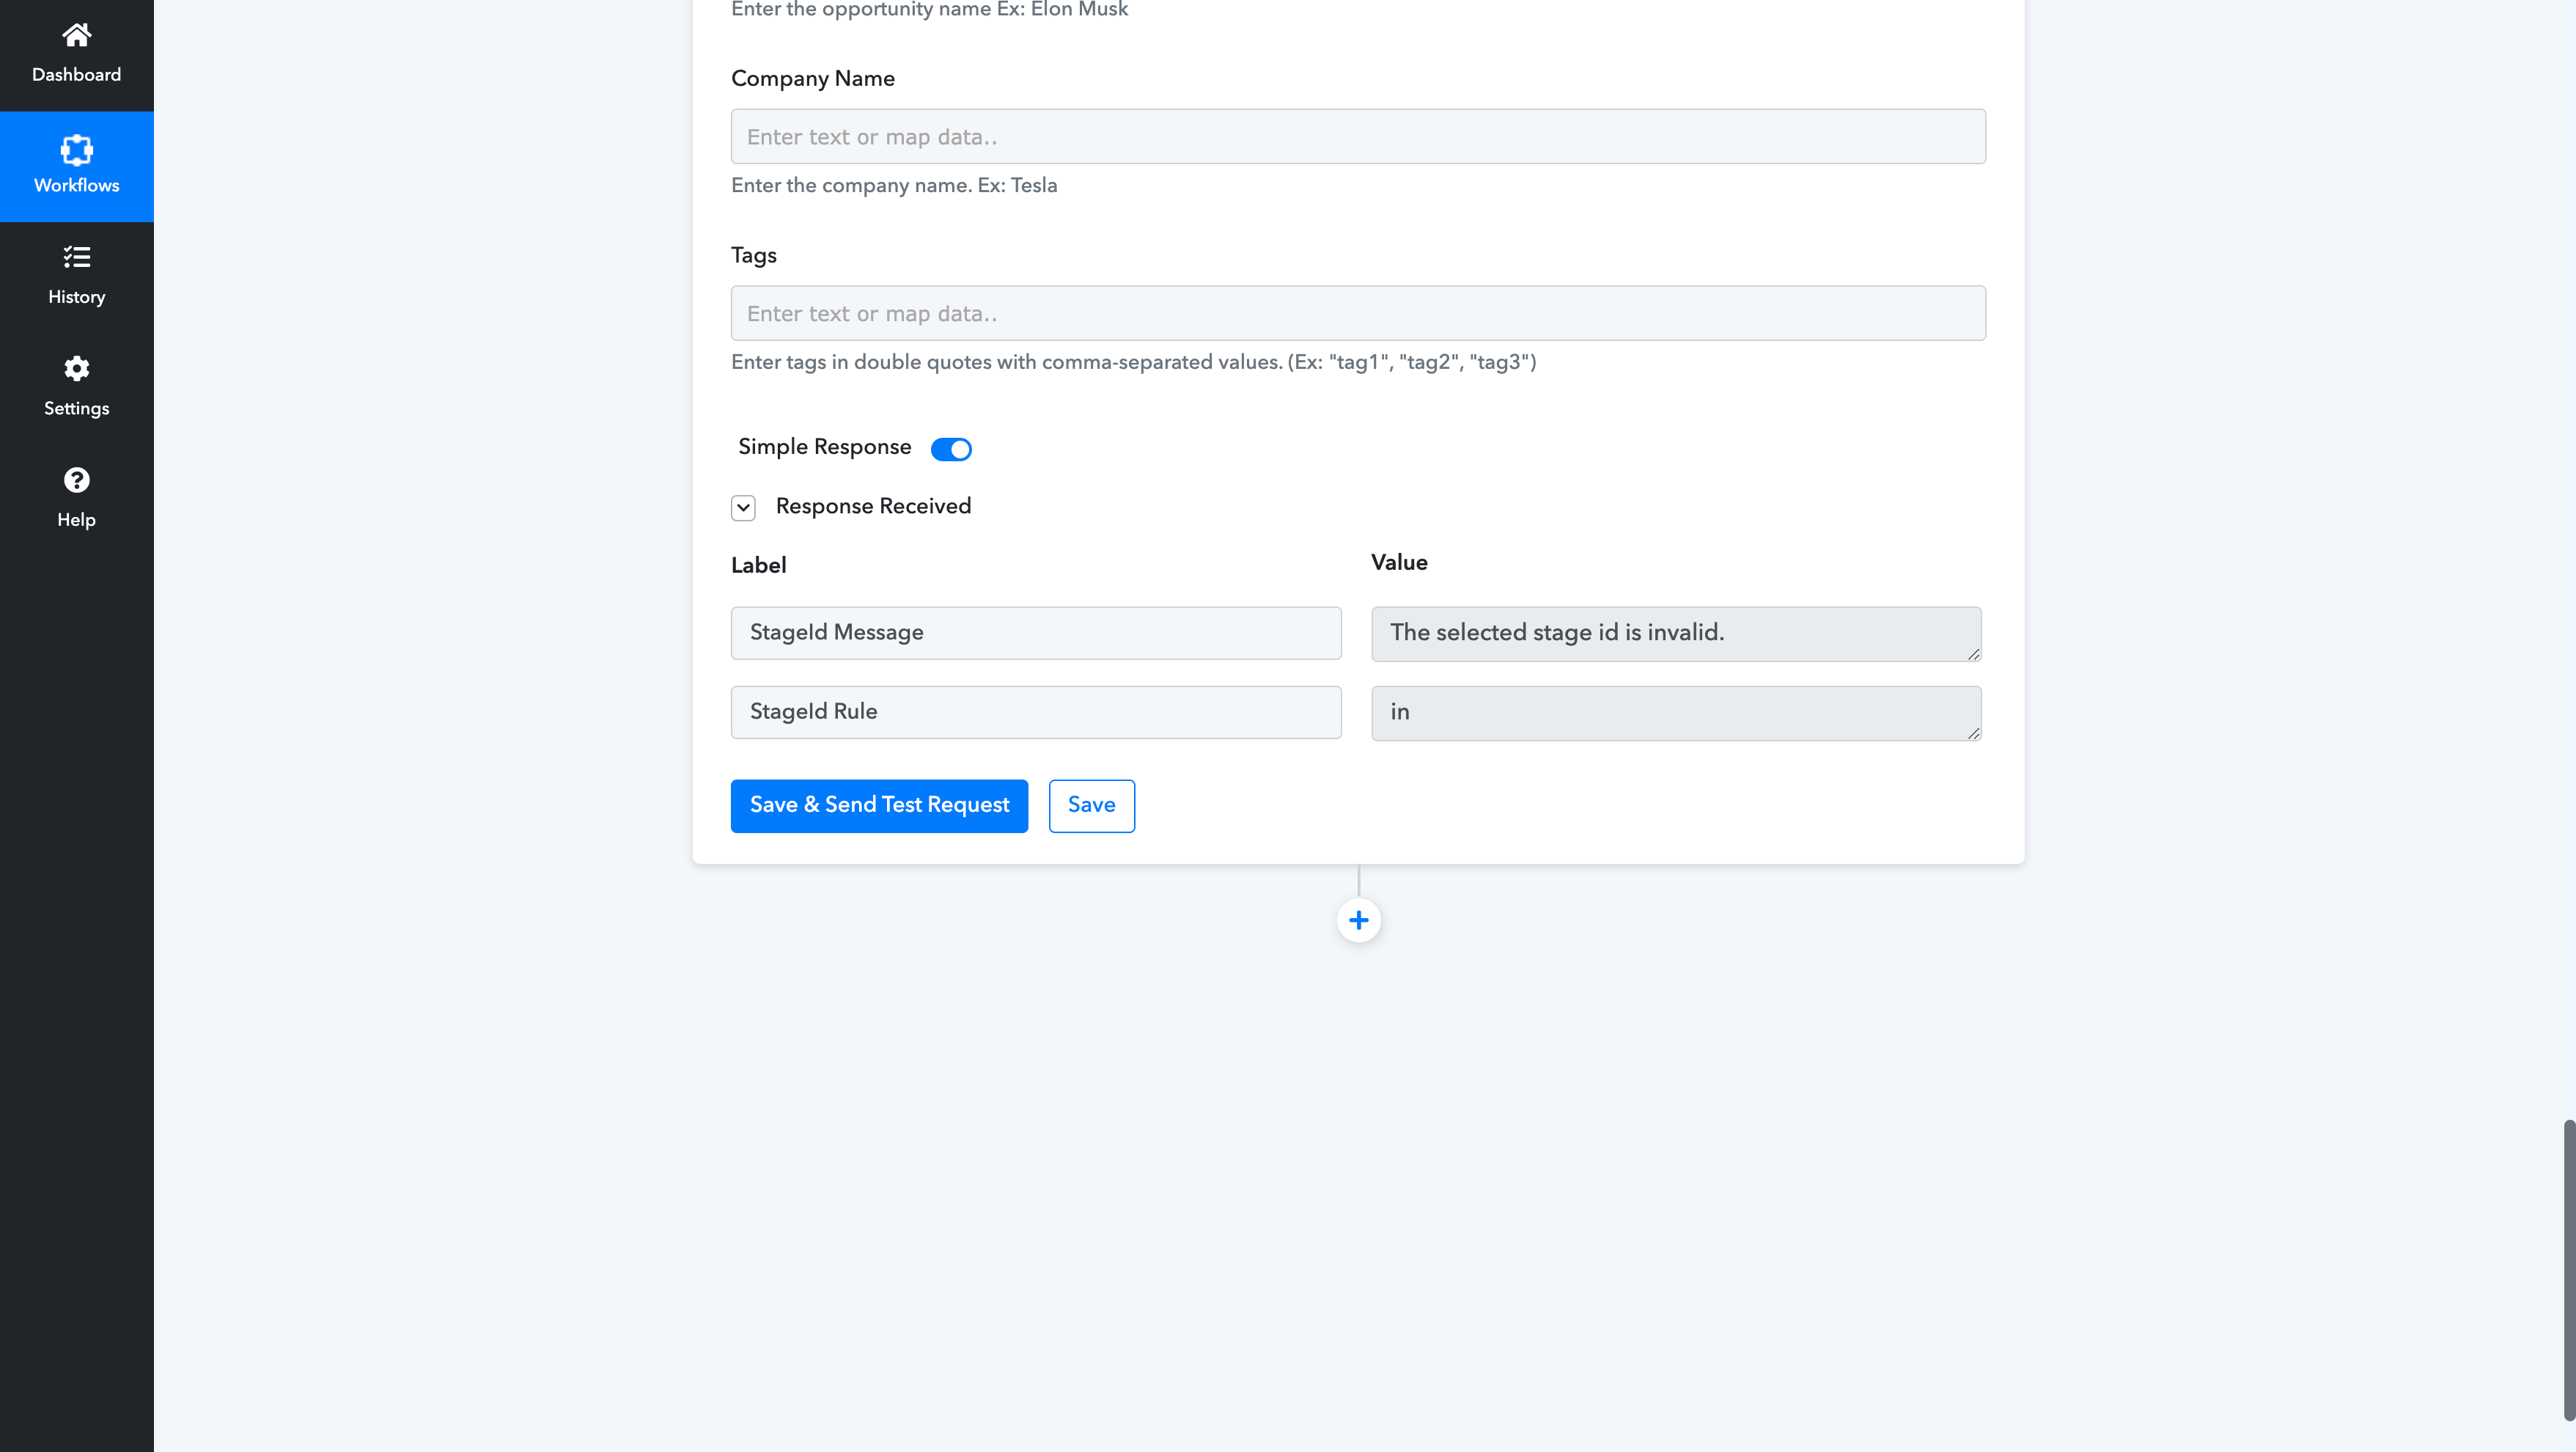Click the History menu label
This screenshot has width=2576, height=1452.
[76, 297]
